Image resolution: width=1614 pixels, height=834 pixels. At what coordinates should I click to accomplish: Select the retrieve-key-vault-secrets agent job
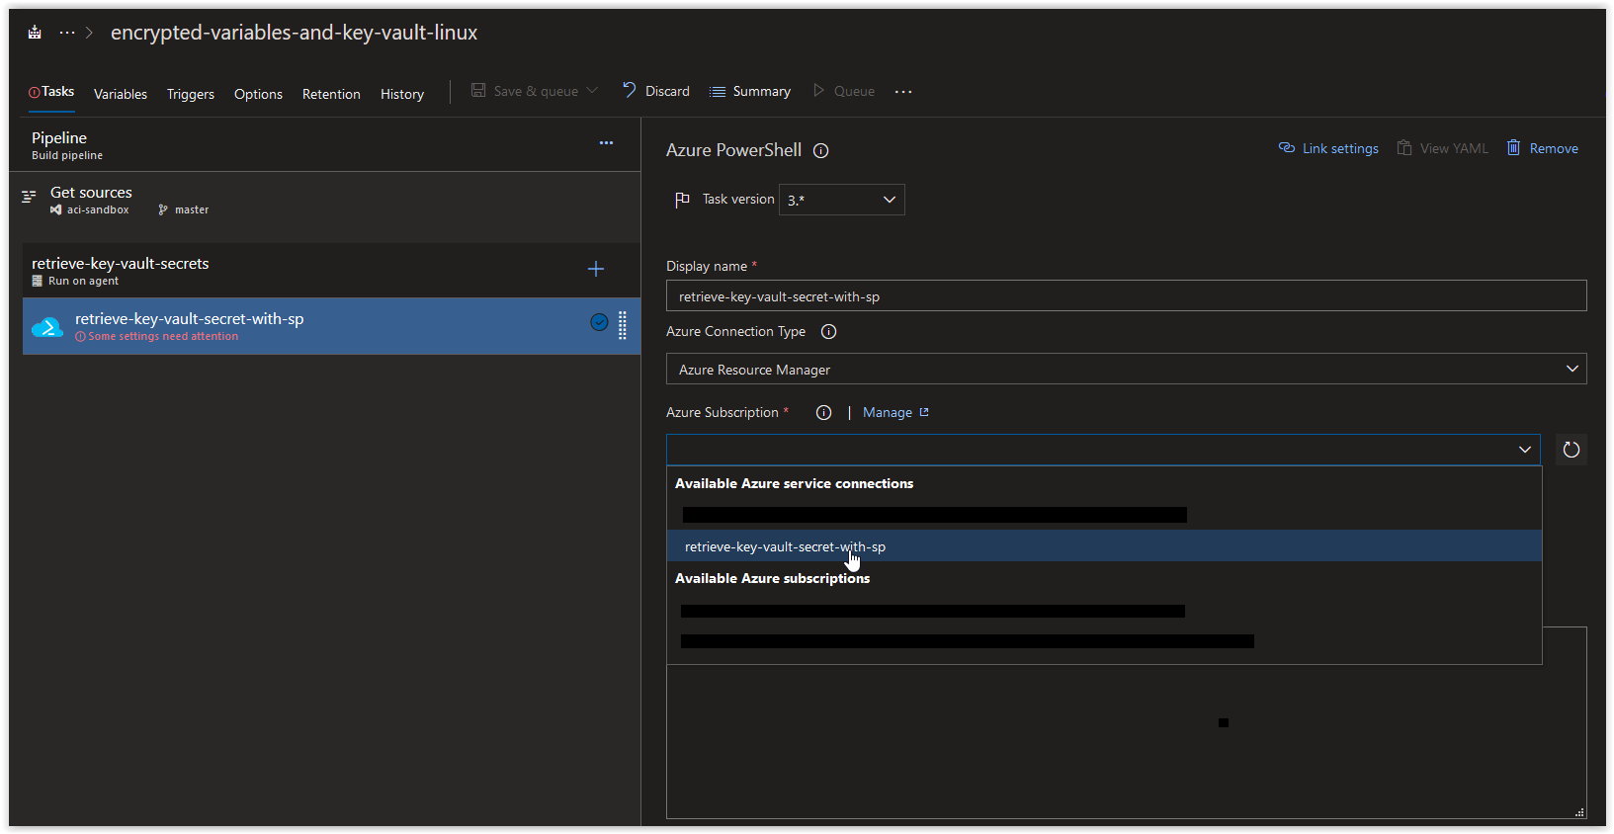tap(331, 271)
